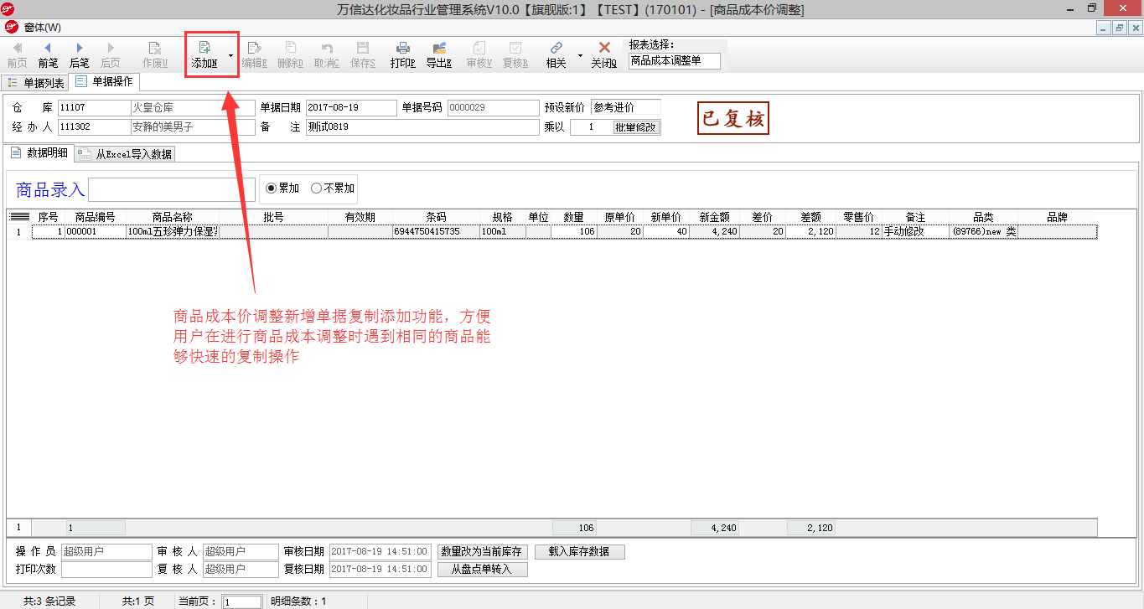Go to previous record (前笔)
1144x609 pixels.
(x=48, y=54)
